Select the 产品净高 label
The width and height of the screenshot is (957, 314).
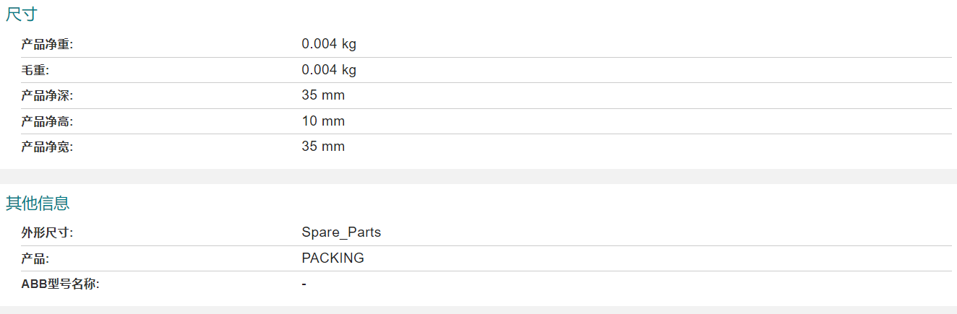coord(47,121)
